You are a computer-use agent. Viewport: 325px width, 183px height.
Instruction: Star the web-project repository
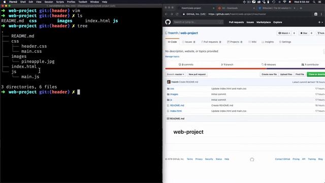click(x=304, y=33)
